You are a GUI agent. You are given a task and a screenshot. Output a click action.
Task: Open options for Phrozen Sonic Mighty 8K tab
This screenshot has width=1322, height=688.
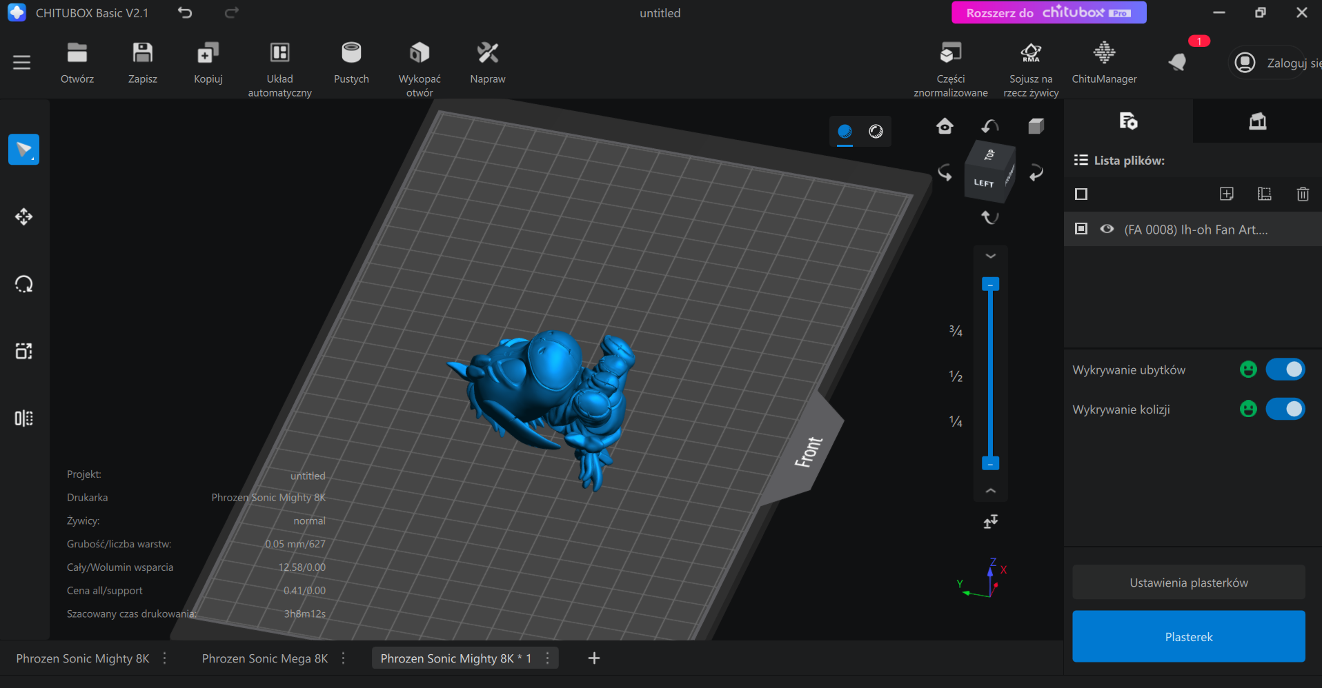(164, 658)
